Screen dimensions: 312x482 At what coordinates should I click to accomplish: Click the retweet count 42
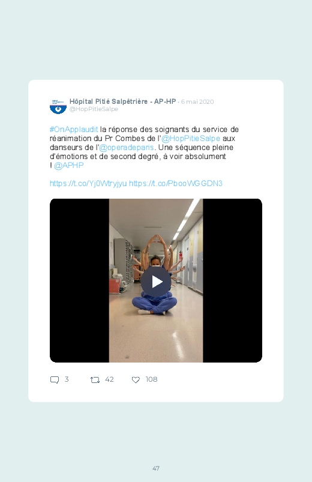[x=109, y=379]
